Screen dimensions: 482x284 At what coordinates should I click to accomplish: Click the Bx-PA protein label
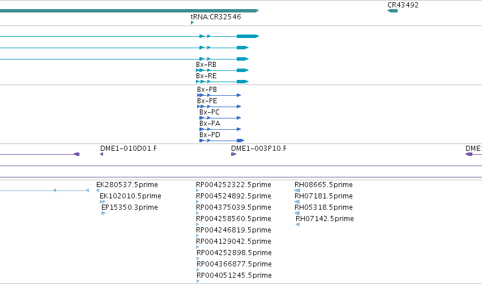tap(210, 124)
